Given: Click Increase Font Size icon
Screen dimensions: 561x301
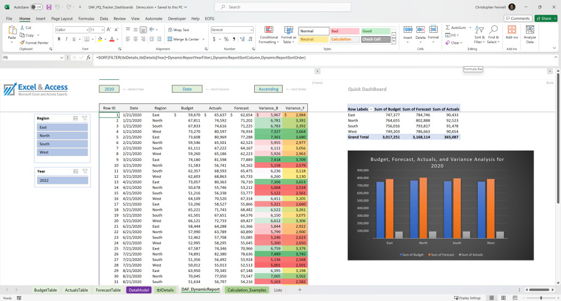Looking at the screenshot, I should tap(109, 30).
